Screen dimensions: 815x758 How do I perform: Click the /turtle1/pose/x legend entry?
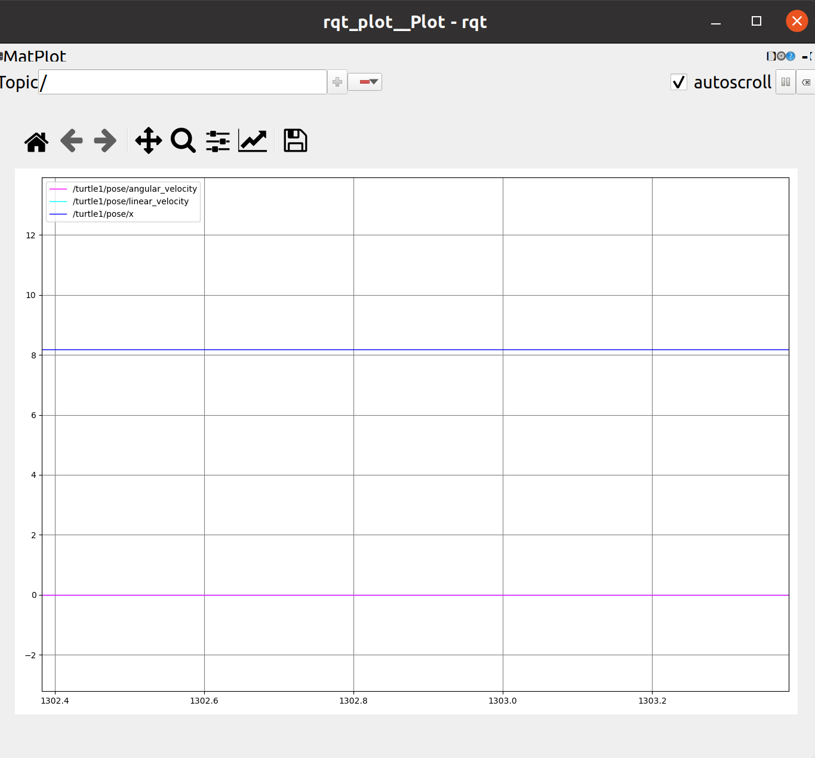click(91, 214)
